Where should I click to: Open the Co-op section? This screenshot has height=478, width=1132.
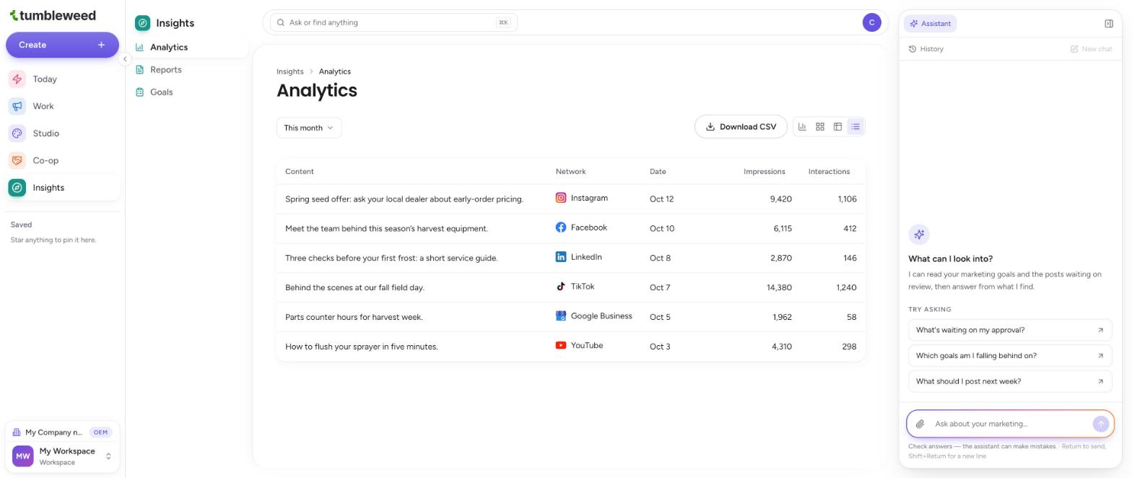(63, 160)
